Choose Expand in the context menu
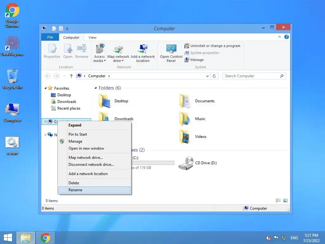Screen dimensions: 325x244 click(95, 125)
